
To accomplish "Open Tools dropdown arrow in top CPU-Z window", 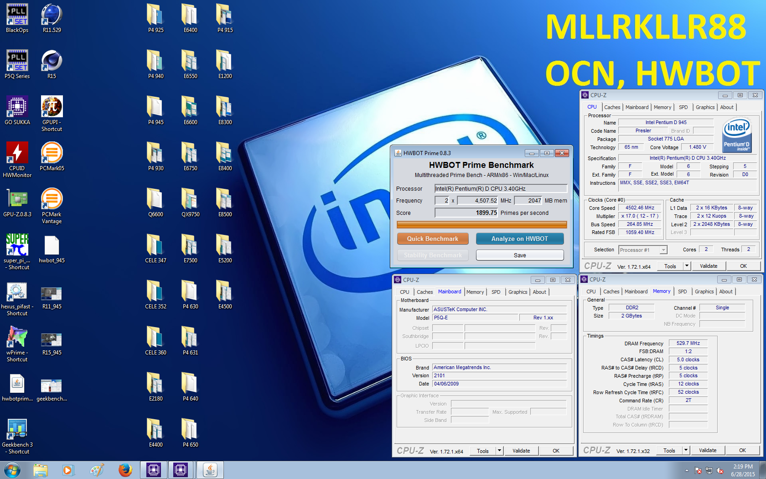I will pos(687,266).
